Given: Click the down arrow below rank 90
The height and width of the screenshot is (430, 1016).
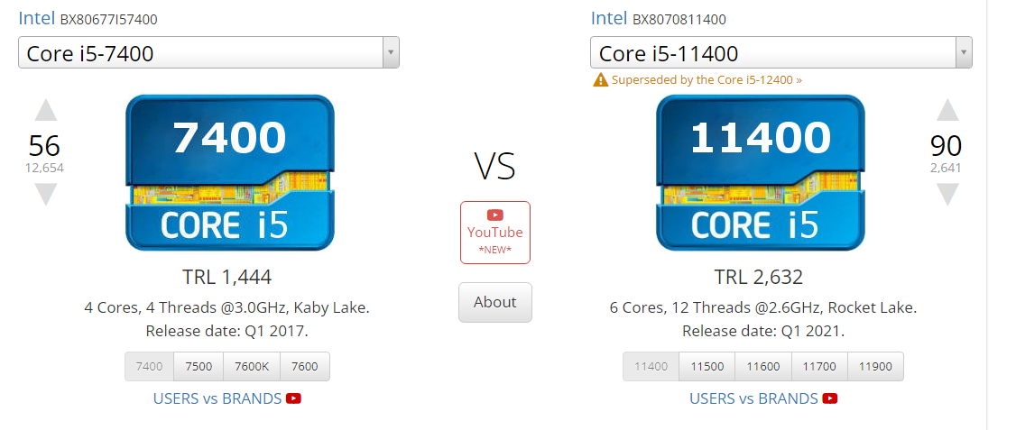Looking at the screenshot, I should (x=947, y=195).
